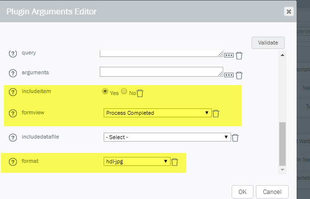Click help icon next to query

point(13,53)
